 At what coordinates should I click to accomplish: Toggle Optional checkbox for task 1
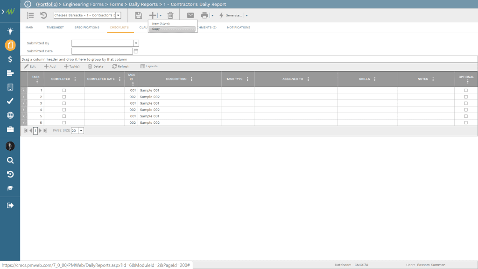point(466,90)
